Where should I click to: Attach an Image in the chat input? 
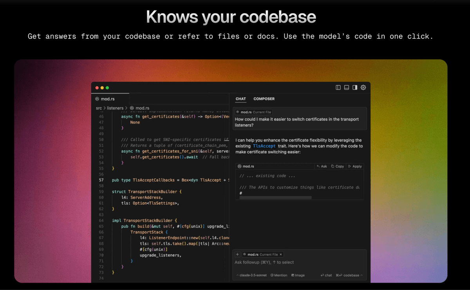(x=298, y=275)
